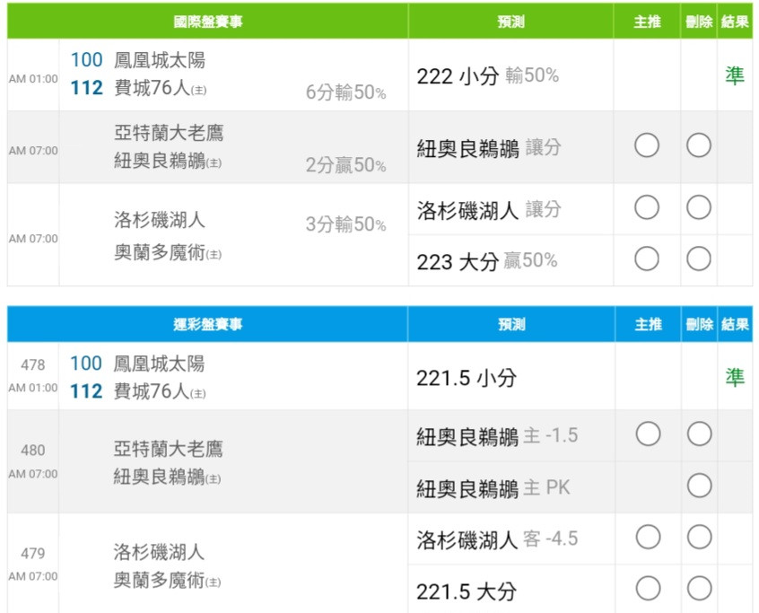Select main pick for international 紐奧良鵜鶘 讓分
The width and height of the screenshot is (759, 613).
click(x=647, y=144)
